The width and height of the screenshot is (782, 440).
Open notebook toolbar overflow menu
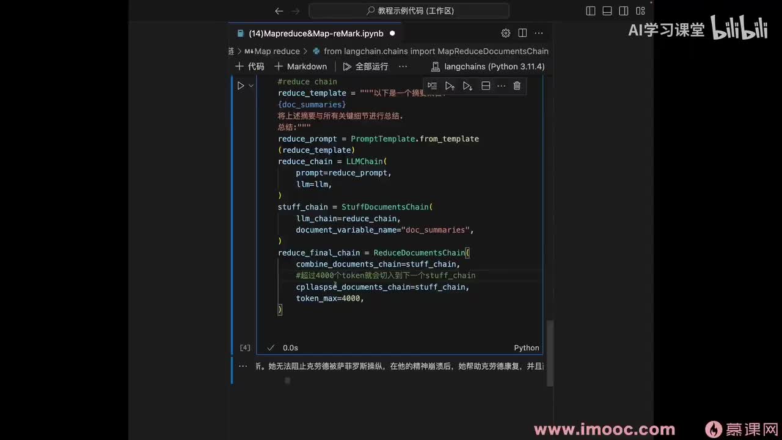click(x=403, y=66)
